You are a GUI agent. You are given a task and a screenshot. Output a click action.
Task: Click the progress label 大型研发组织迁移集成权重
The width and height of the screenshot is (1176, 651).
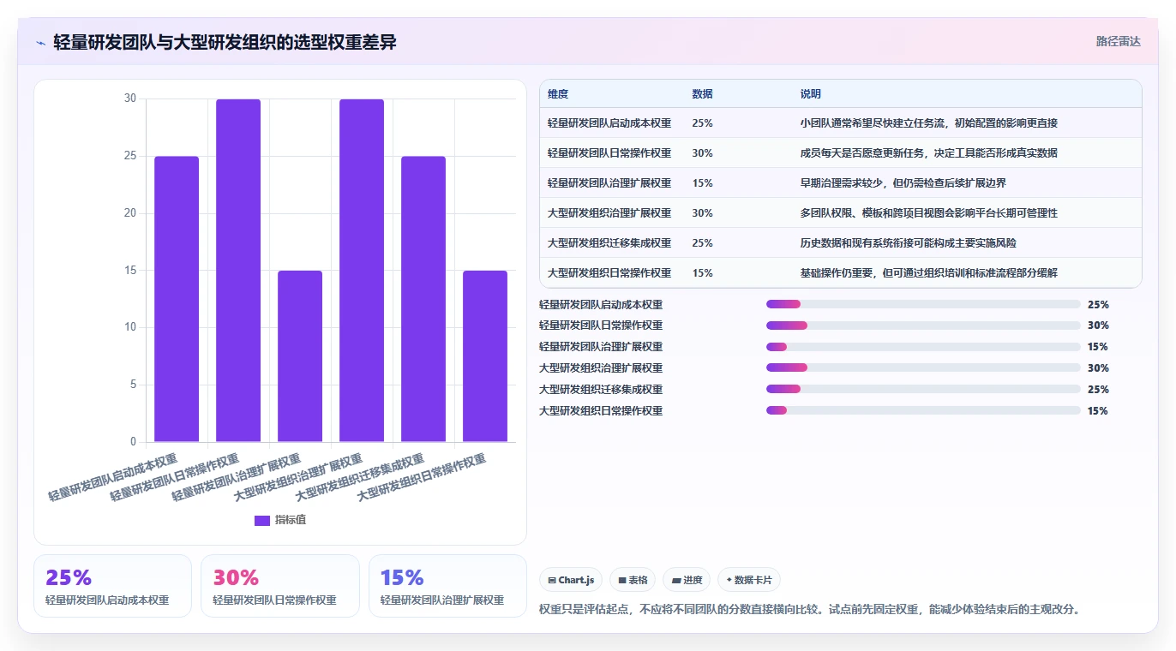click(x=601, y=390)
